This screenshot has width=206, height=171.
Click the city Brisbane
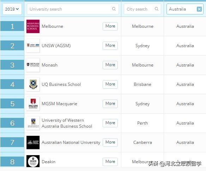click(143, 84)
